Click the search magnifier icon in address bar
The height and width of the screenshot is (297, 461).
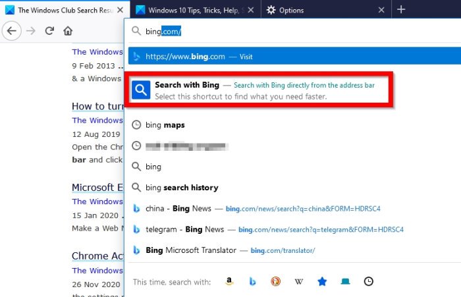[136, 30]
